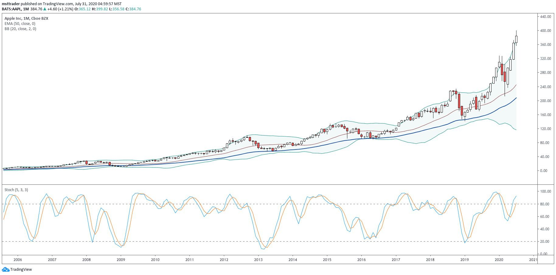Viewport: 556px width, 275px height.
Task: Click the 2016 year label on time axis
Action: pyautogui.click(x=361, y=260)
